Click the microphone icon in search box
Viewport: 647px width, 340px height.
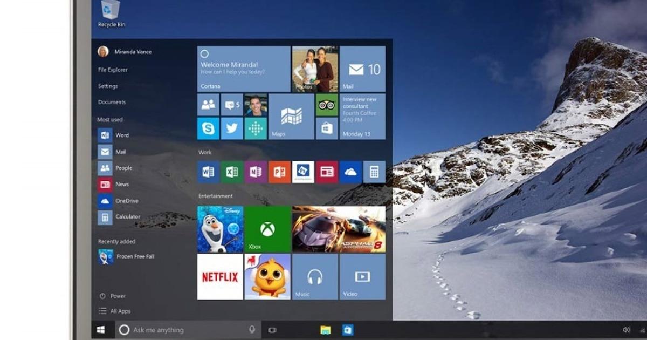click(252, 330)
